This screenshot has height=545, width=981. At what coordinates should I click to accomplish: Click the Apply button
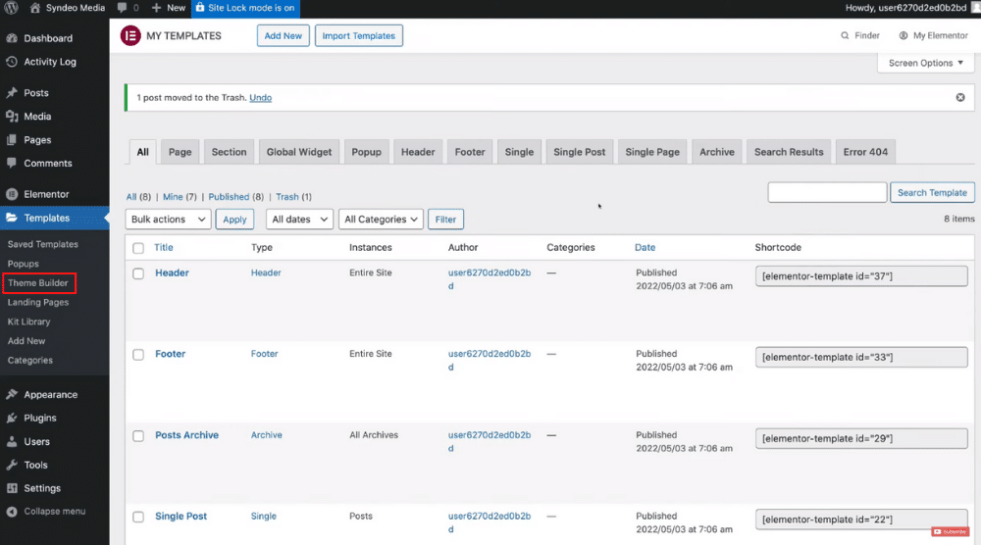234,220
